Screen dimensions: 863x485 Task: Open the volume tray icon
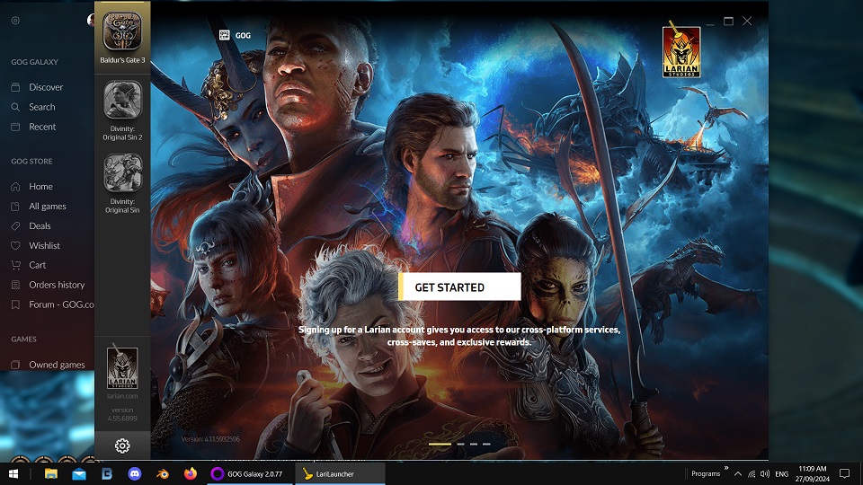point(765,473)
